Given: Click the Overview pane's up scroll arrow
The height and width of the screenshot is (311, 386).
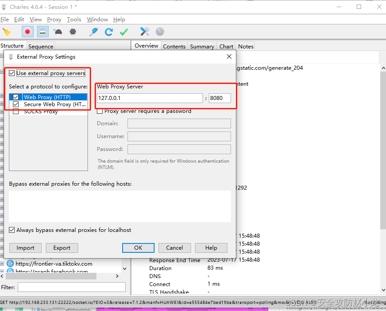Looking at the screenshot, I should (x=383, y=68).
